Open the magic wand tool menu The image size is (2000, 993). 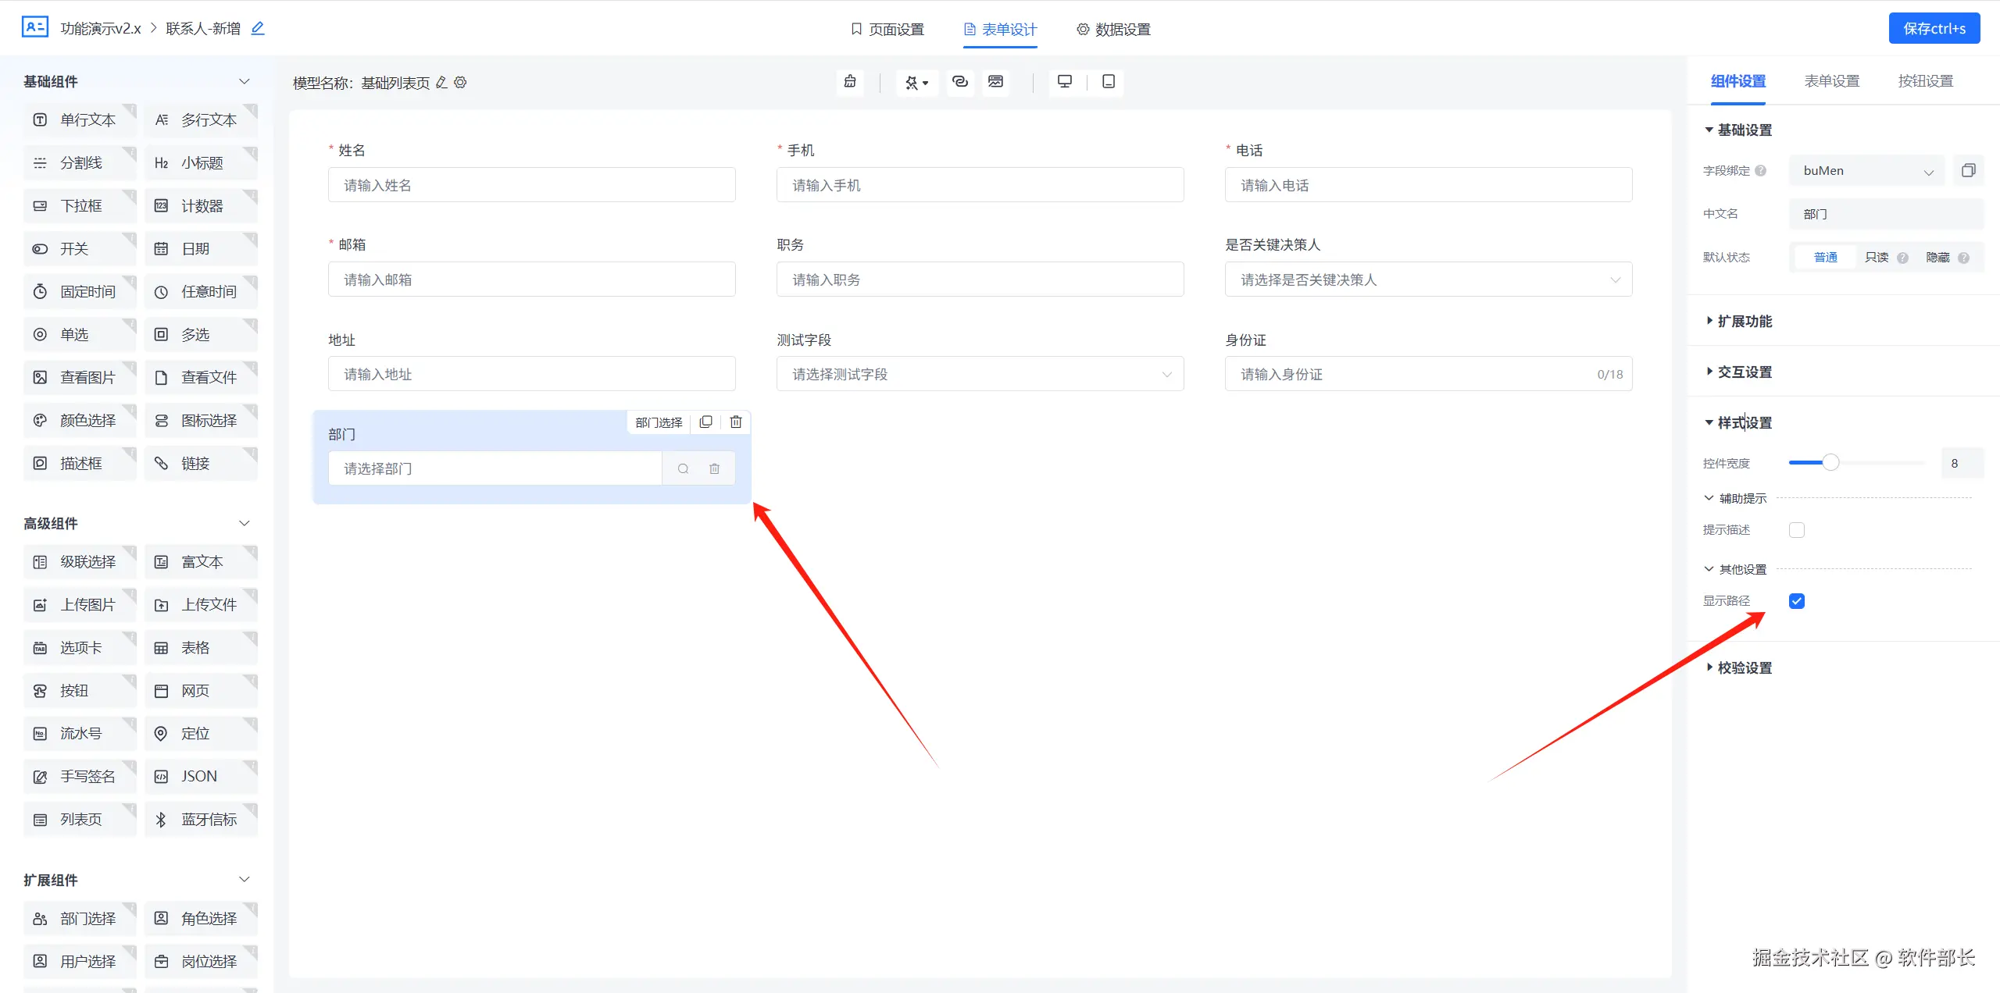pyautogui.click(x=916, y=83)
